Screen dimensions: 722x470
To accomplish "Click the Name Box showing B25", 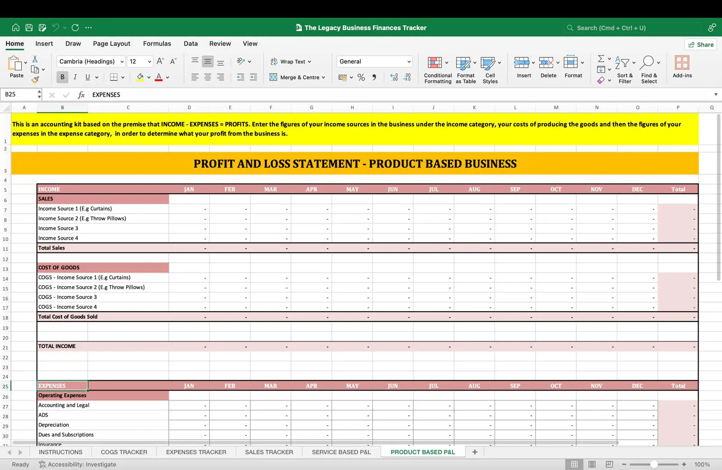I will [x=19, y=94].
